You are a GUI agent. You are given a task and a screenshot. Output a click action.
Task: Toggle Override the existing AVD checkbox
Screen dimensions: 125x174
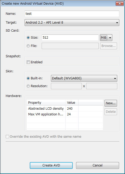pyautogui.click(x=8, y=136)
